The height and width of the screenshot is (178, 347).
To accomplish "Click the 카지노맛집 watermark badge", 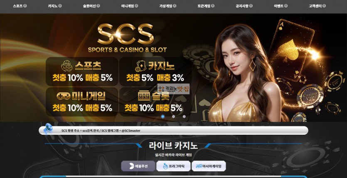I will [x=174, y=89].
